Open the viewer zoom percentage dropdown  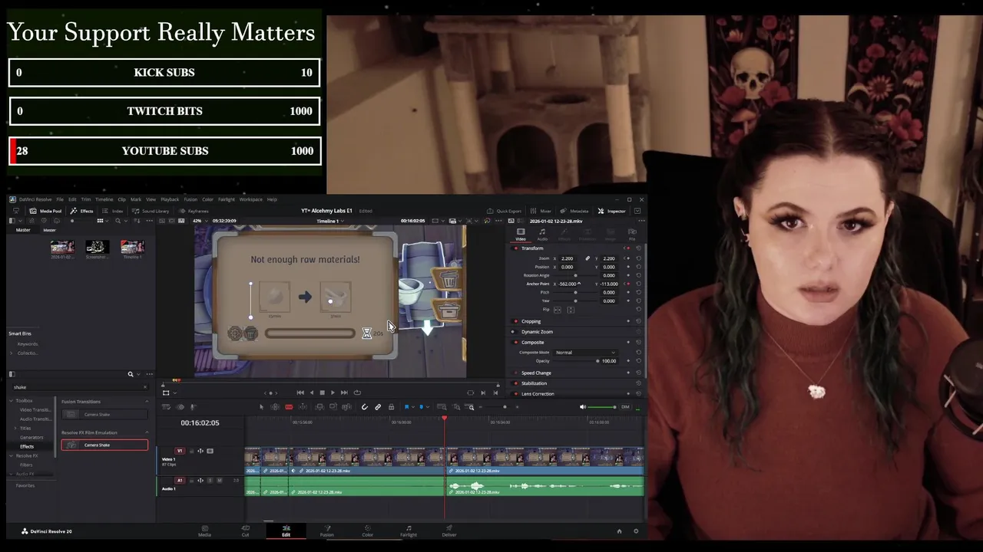[x=199, y=221]
